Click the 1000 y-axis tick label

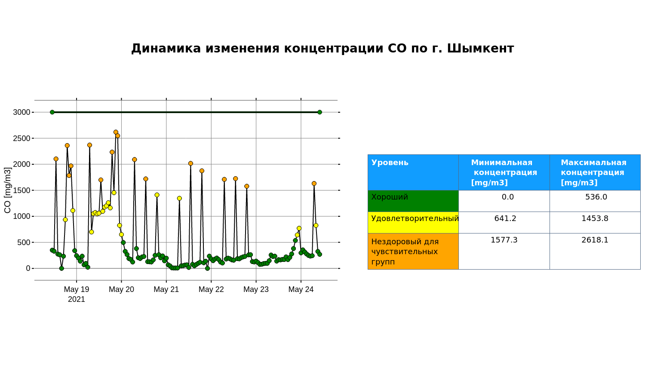pyautogui.click(x=21, y=216)
